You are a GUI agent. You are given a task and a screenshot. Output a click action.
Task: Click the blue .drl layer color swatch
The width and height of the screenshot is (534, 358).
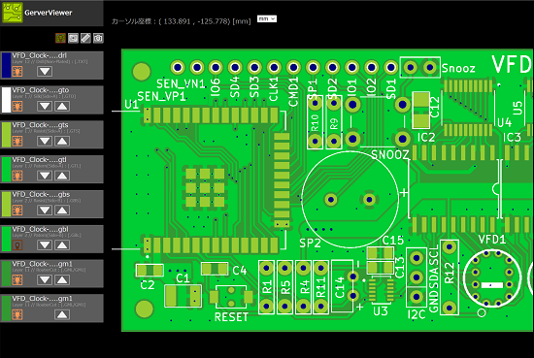[7, 65]
